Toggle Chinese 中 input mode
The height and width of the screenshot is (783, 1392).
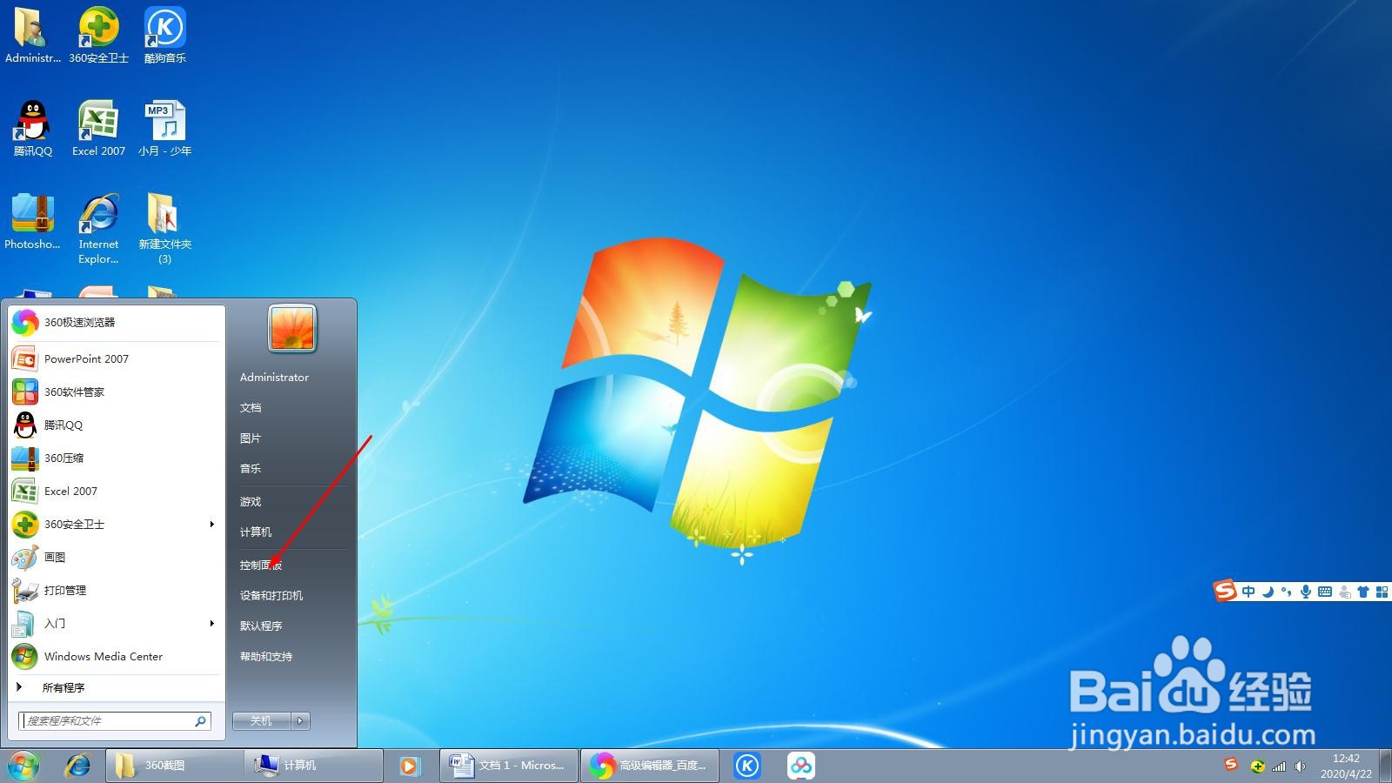tap(1249, 592)
